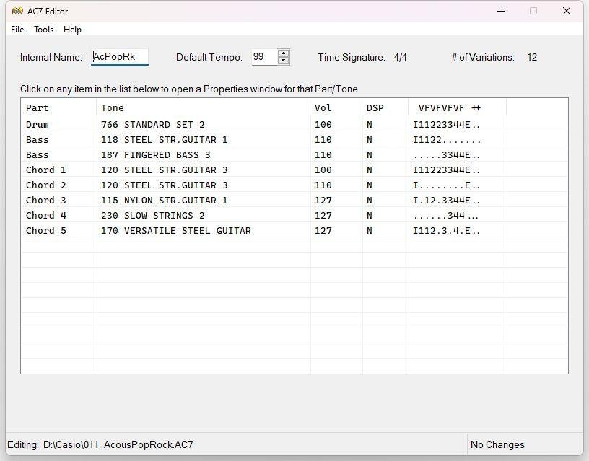
Task: Increase tempo with the up spinner arrow
Action: (284, 53)
